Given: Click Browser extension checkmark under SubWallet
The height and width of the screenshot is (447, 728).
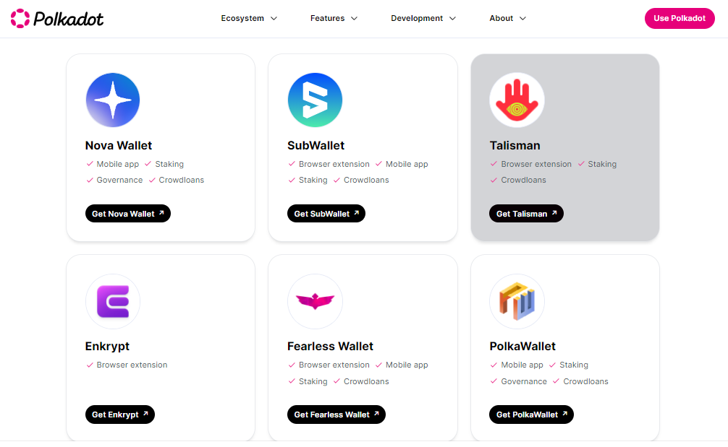Looking at the screenshot, I should [x=292, y=164].
